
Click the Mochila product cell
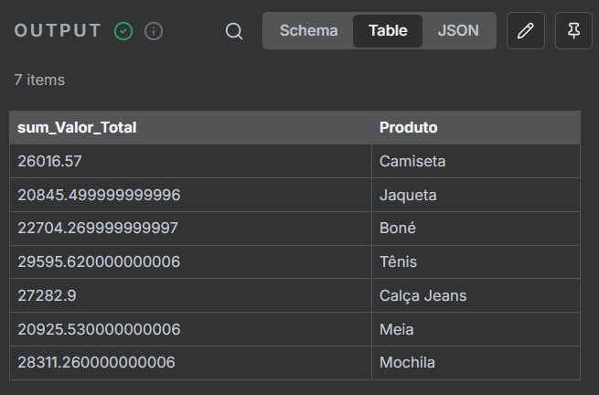(476, 363)
